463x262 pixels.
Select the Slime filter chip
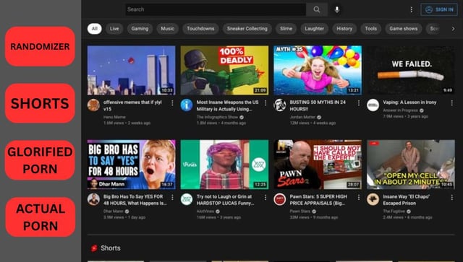point(286,29)
